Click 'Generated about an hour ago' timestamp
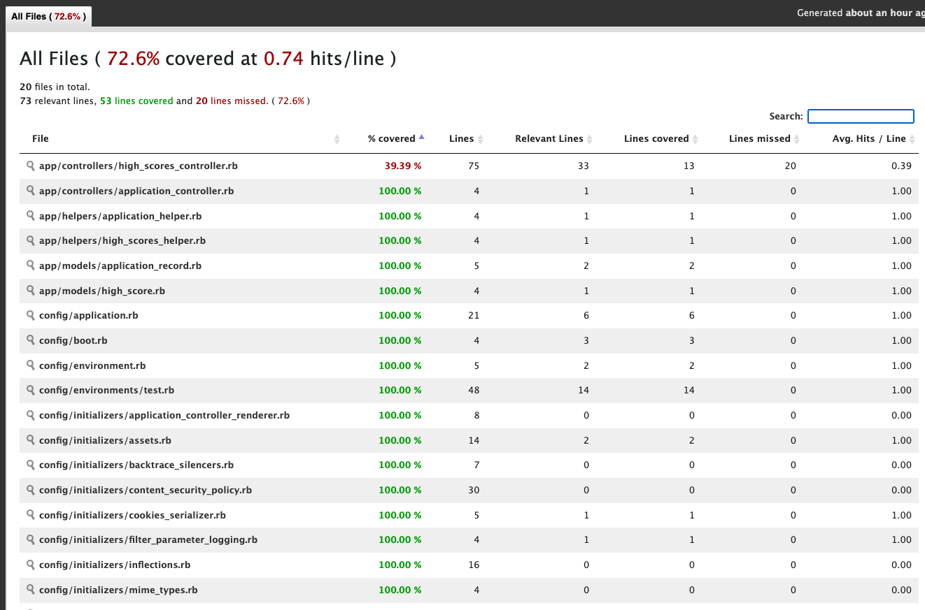This screenshot has width=925, height=610. pyautogui.click(x=861, y=13)
